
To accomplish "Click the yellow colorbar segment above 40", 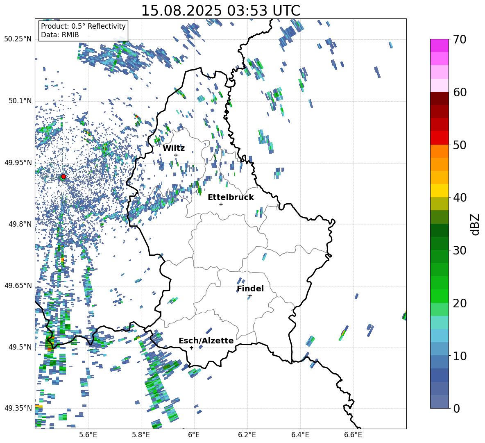I will coord(439,191).
